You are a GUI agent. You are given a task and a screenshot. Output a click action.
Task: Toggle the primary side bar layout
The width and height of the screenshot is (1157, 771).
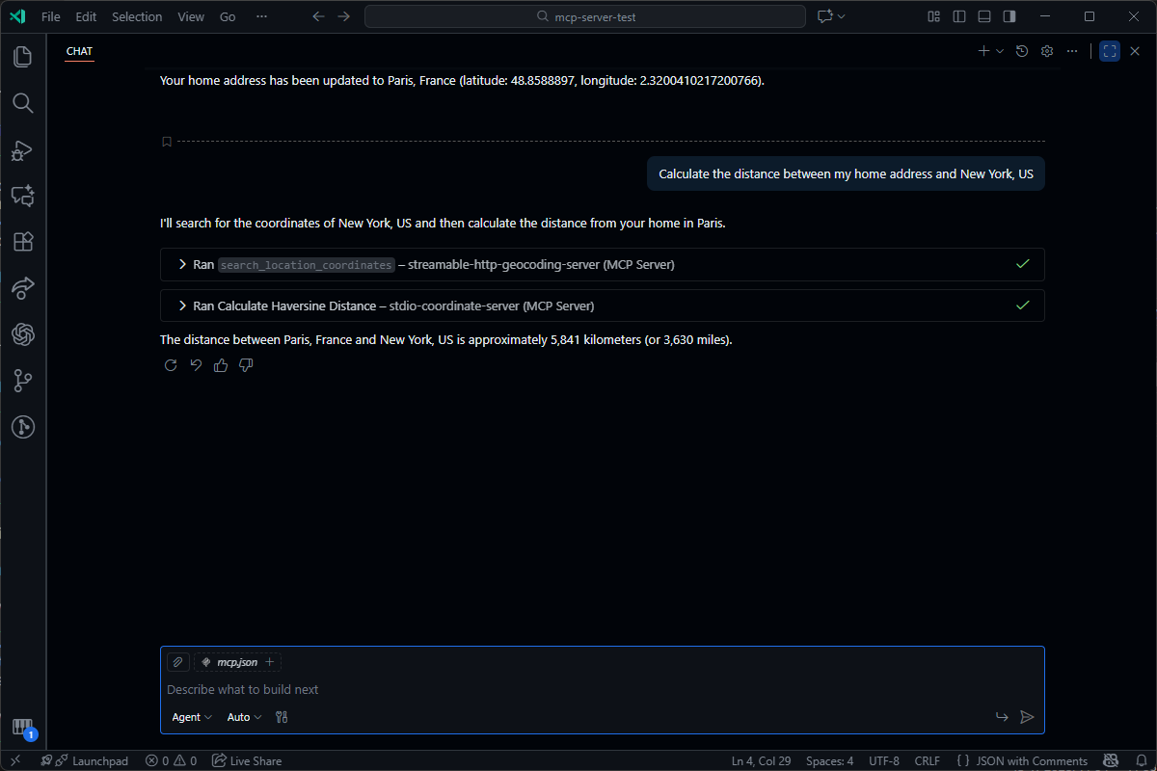(958, 16)
